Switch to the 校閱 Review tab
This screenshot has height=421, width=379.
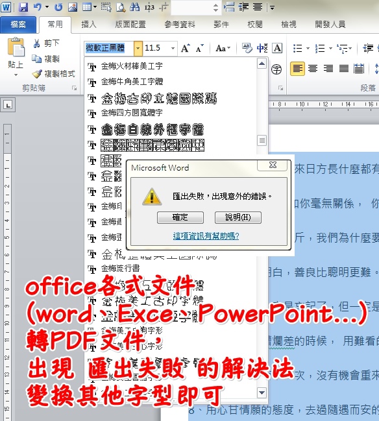(x=255, y=25)
